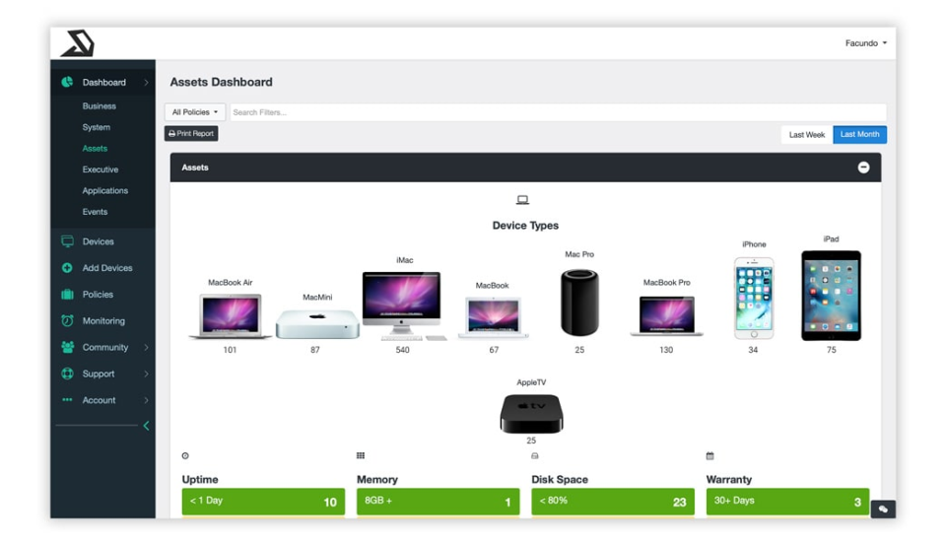Select the Last Month range
This screenshot has height=544, width=946.
coord(859,134)
